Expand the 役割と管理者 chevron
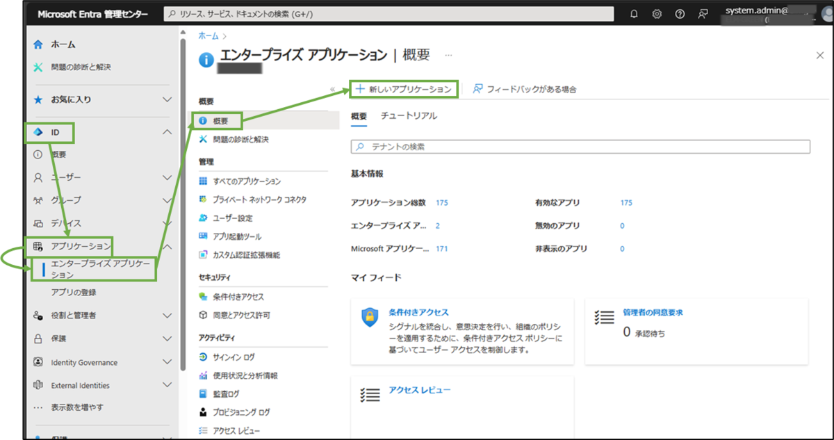 (167, 316)
